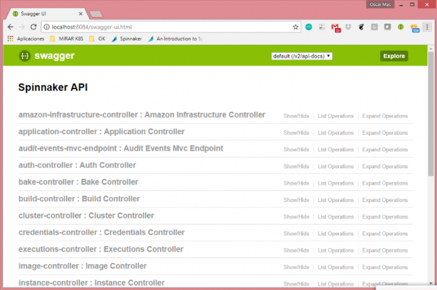The height and width of the screenshot is (290, 437).
Task: Open the Spinnaker bookmark
Action: point(127,39)
